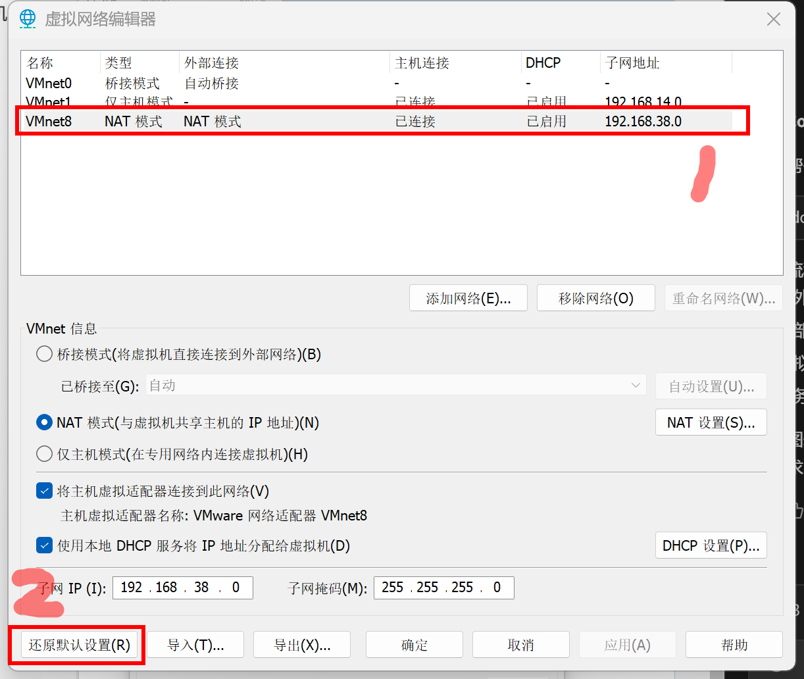Image resolution: width=804 pixels, height=679 pixels.
Task: Click the 子网掩码 input field
Action: click(x=444, y=588)
